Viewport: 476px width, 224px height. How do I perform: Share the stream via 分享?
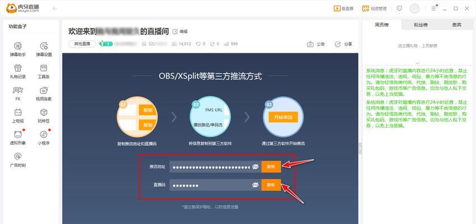pyautogui.click(x=343, y=44)
